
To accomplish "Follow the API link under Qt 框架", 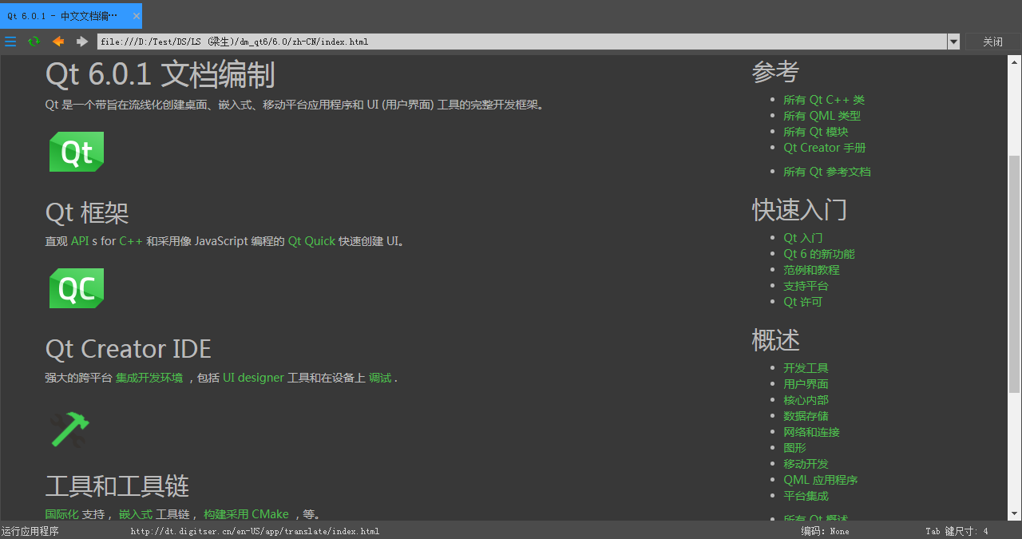I will click(80, 241).
